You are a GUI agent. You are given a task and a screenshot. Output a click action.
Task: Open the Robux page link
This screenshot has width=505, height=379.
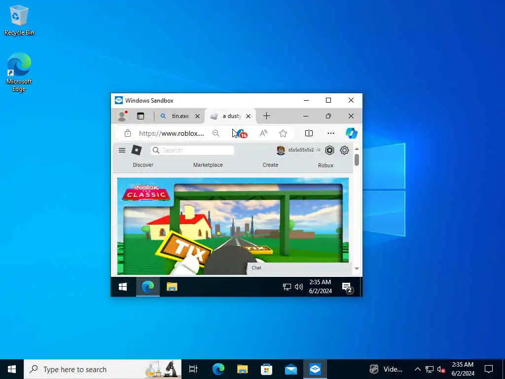click(x=325, y=165)
